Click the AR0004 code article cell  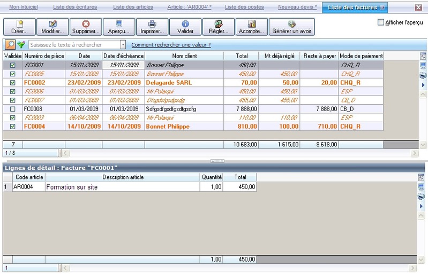coord(29,187)
